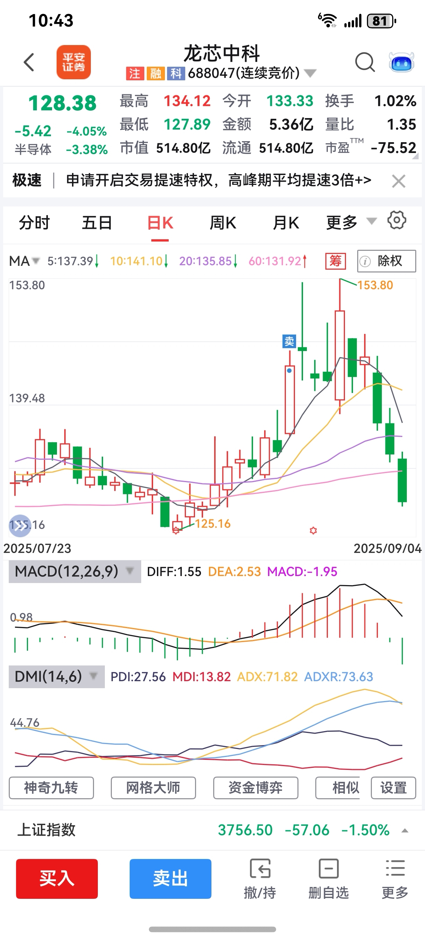Open the MACD(12,26,9) indicator dropdown
The image size is (425, 939).
pyautogui.click(x=75, y=571)
